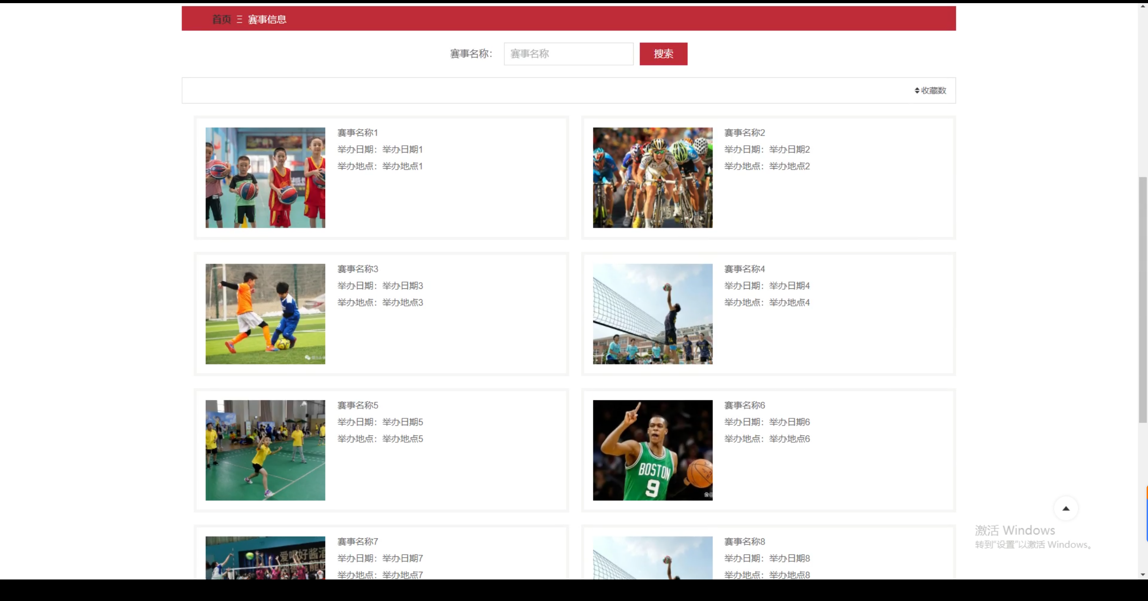This screenshot has width=1148, height=601.
Task: Click the scrollbar down arrow
Action: click(x=1143, y=575)
